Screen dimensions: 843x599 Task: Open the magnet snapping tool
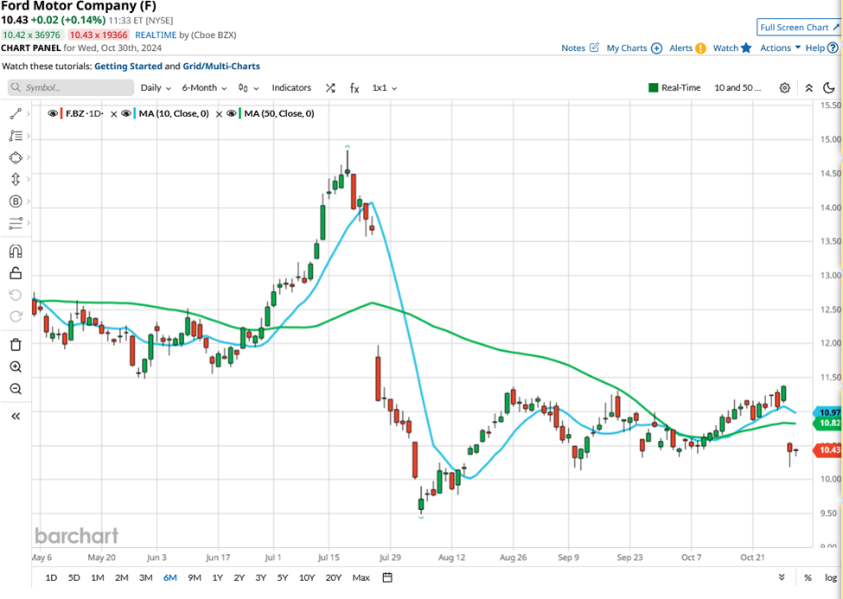(x=15, y=249)
